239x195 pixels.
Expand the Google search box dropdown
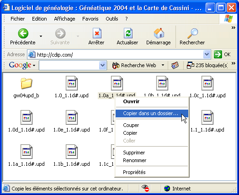[102, 65]
